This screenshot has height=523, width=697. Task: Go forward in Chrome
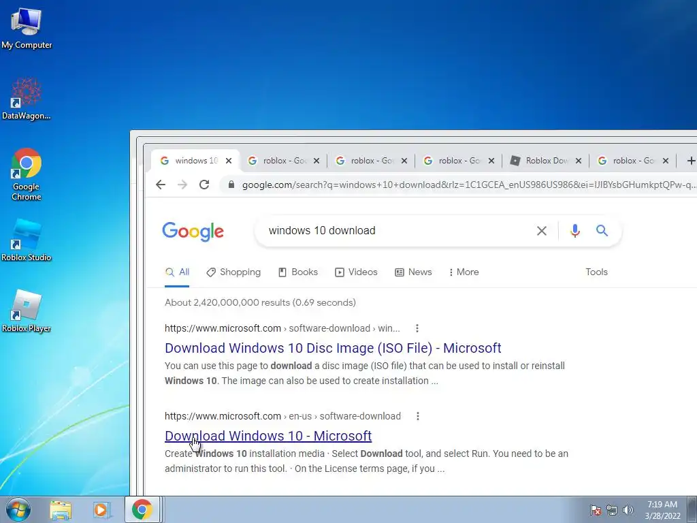182,185
